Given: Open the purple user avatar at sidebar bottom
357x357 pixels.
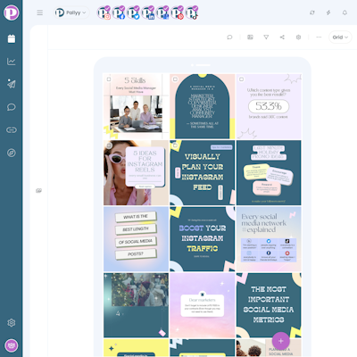Looking at the screenshot, I should (x=12, y=345).
